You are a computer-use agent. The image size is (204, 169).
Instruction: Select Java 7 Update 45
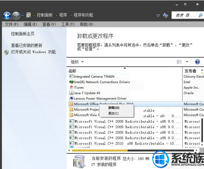click(87, 93)
